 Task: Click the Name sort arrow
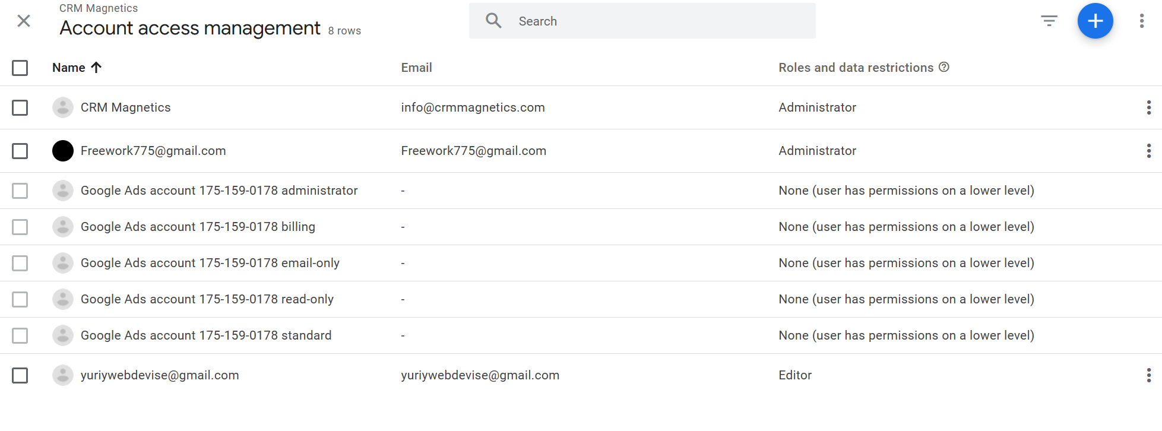(96, 68)
